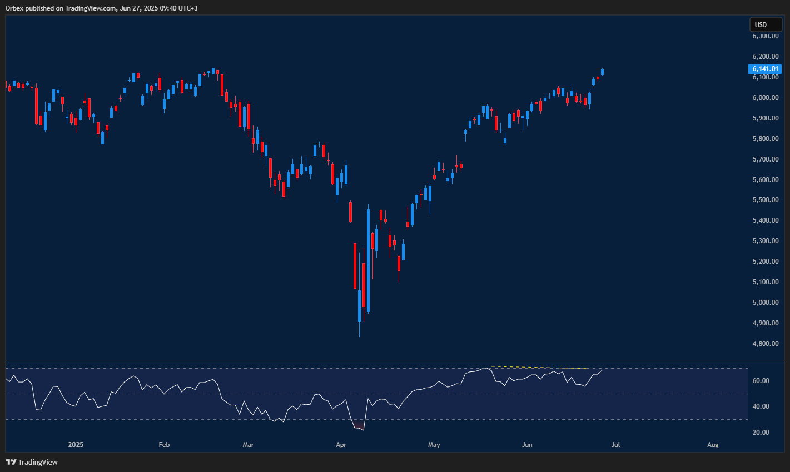790x472 pixels.
Task: Click the dashed RSI overbought band line
Action: (x=167, y=367)
